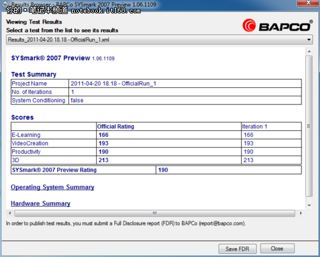Click the vertical scrollbar down arrow
Viewport: 320px width, 257px height.
click(309, 205)
